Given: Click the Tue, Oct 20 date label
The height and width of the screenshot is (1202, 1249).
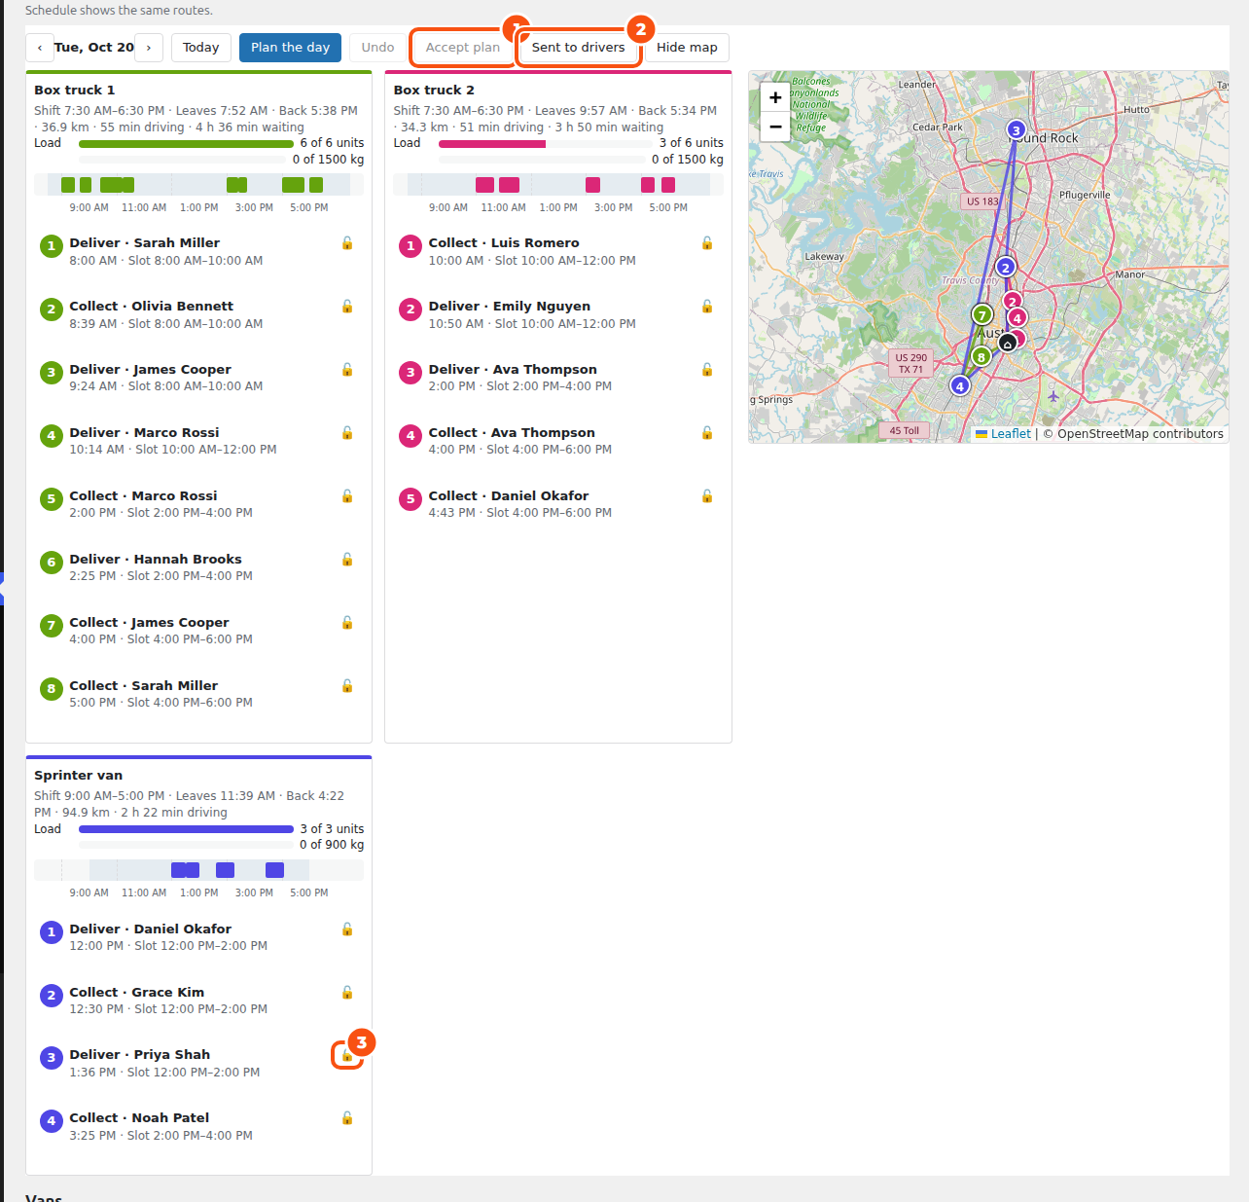Looking at the screenshot, I should point(94,48).
